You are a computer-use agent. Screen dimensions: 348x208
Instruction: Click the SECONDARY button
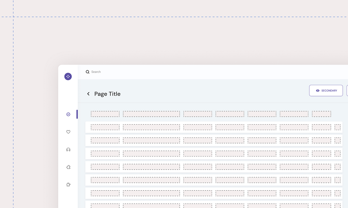tap(326, 90)
